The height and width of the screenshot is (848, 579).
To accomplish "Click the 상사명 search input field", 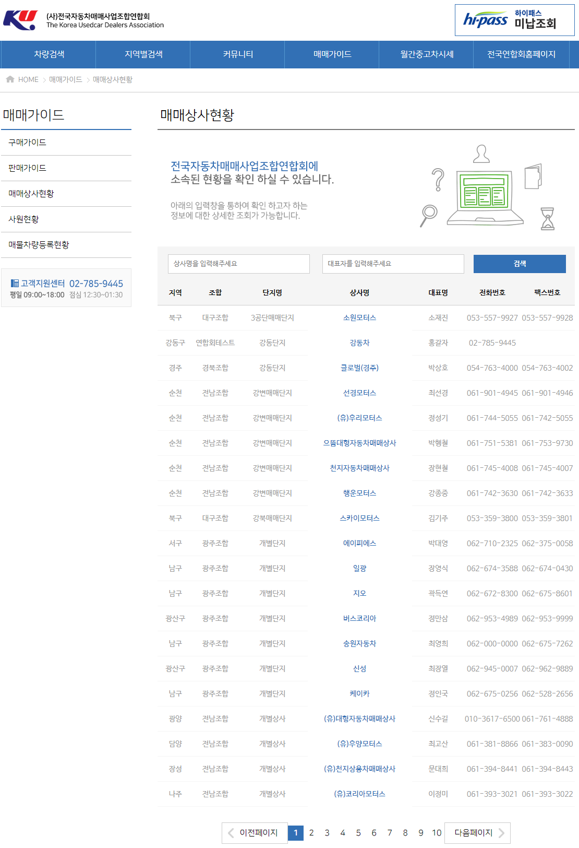I will (239, 264).
